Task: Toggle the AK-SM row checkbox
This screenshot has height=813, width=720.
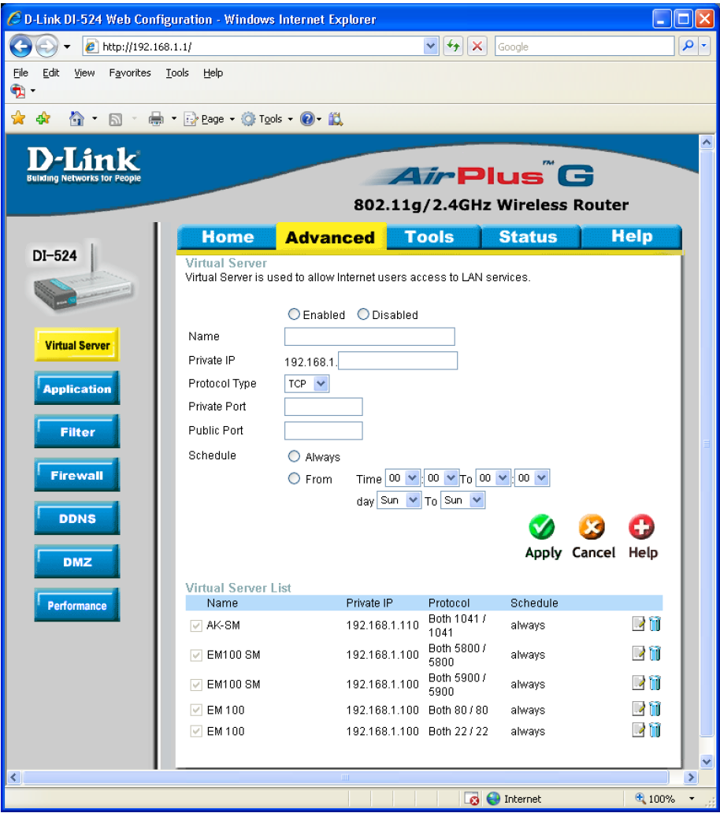Action: pyautogui.click(x=196, y=626)
